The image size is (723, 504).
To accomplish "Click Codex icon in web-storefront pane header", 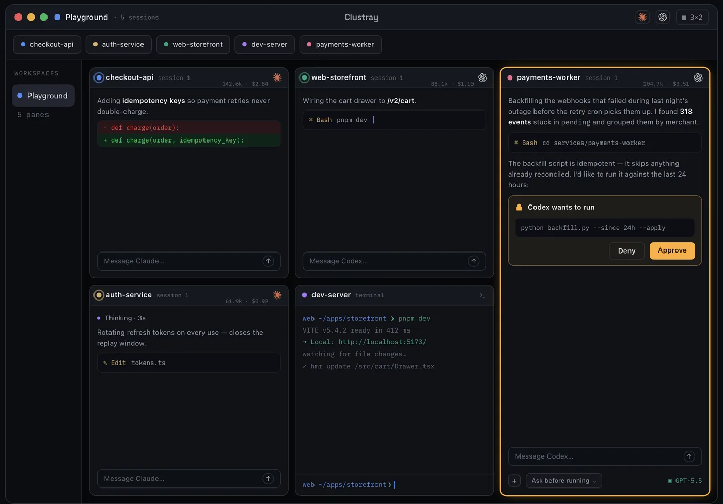I will pos(482,77).
